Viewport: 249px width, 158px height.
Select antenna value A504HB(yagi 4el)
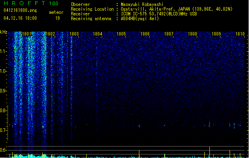(140, 19)
